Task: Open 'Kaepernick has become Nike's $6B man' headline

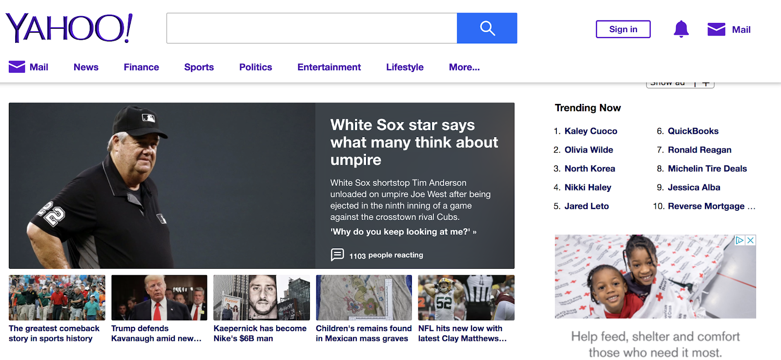Action: click(x=260, y=334)
